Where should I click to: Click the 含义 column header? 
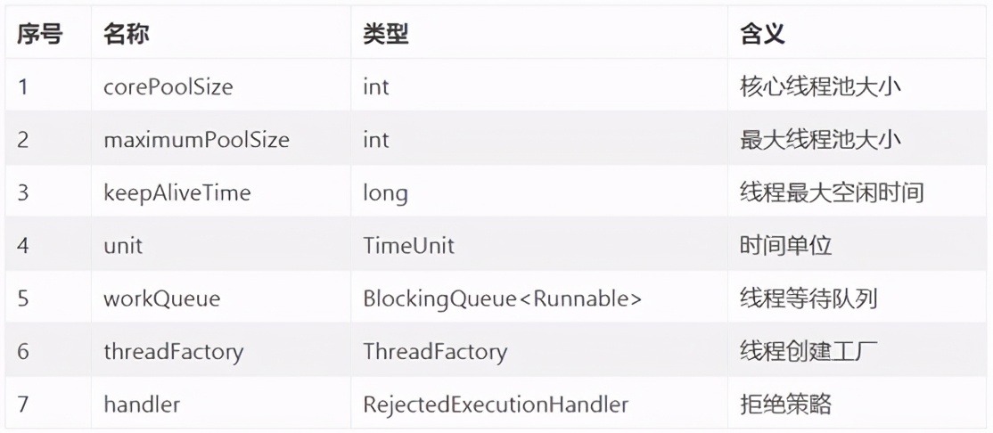click(x=762, y=35)
